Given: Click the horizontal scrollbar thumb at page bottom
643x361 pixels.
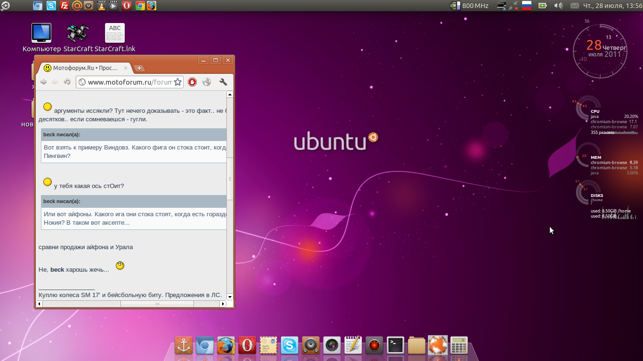Looking at the screenshot, I should click(x=157, y=304).
